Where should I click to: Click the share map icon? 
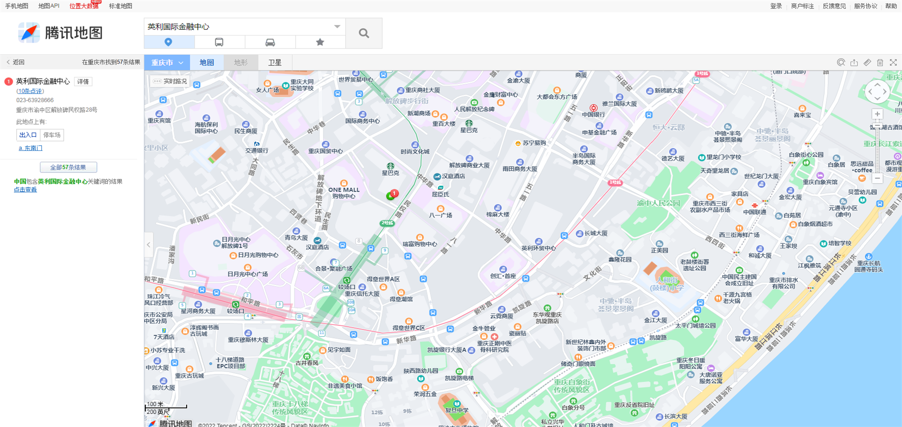pos(854,63)
